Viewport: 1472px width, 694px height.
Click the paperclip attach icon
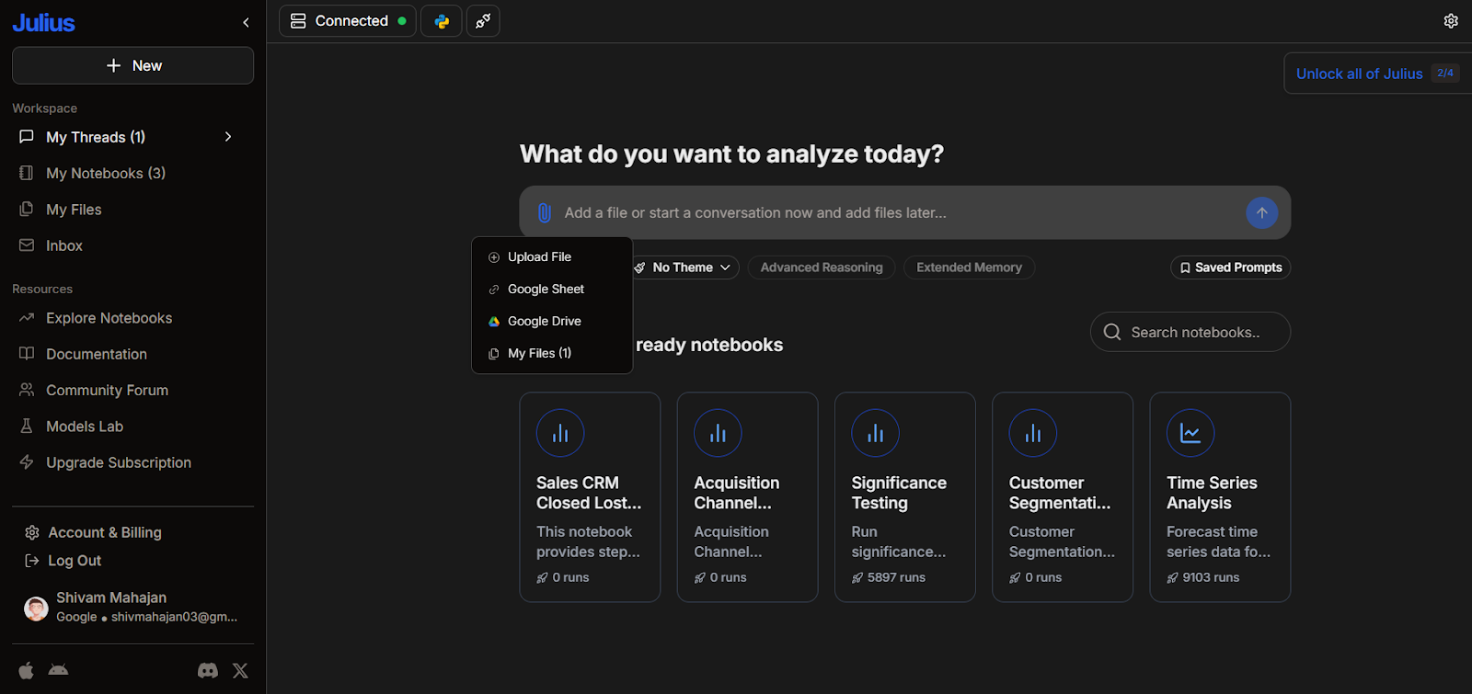pyautogui.click(x=544, y=212)
